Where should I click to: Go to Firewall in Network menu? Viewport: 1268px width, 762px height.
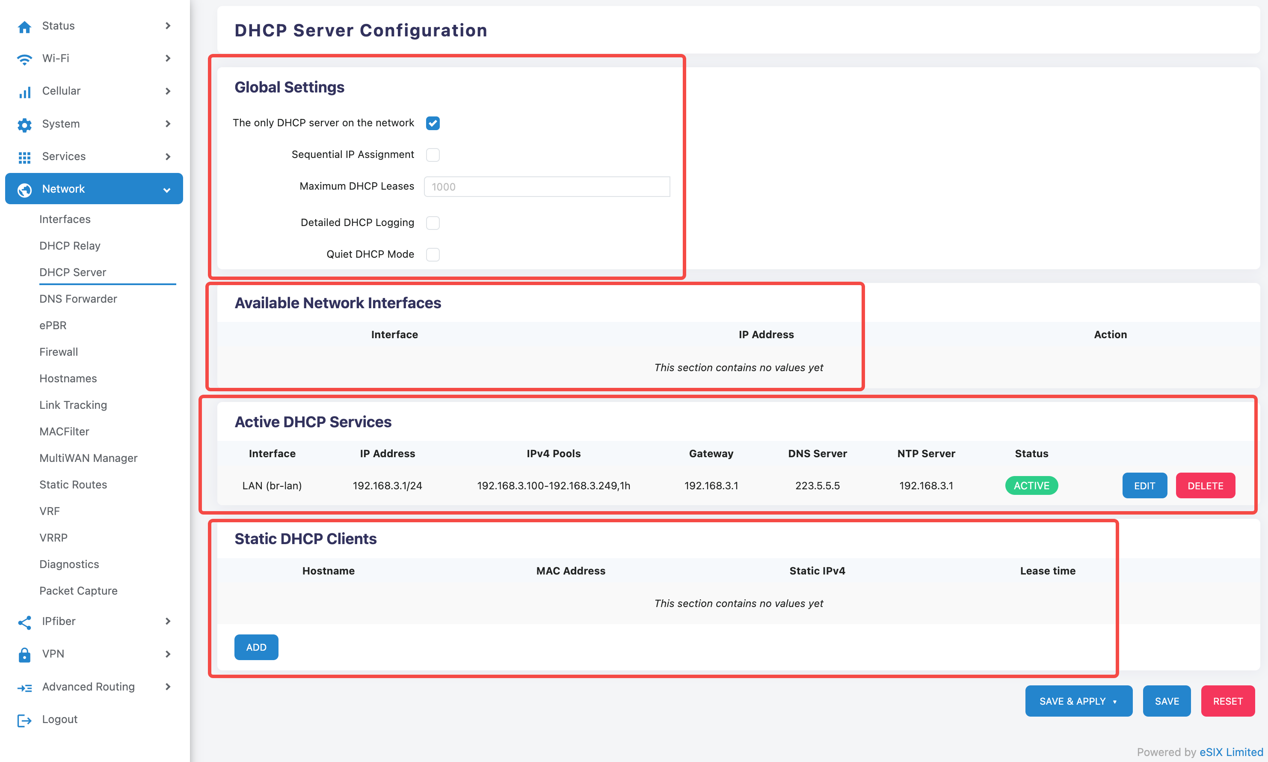tap(59, 352)
